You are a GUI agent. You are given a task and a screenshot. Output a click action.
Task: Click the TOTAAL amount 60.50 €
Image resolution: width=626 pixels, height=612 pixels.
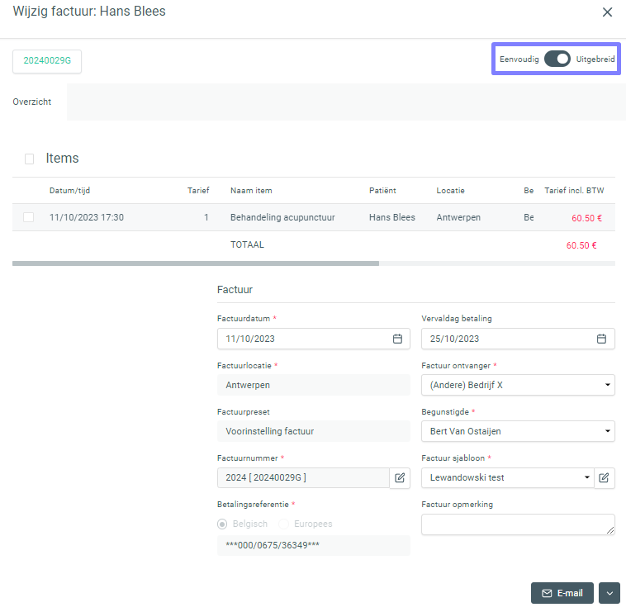pyautogui.click(x=581, y=245)
